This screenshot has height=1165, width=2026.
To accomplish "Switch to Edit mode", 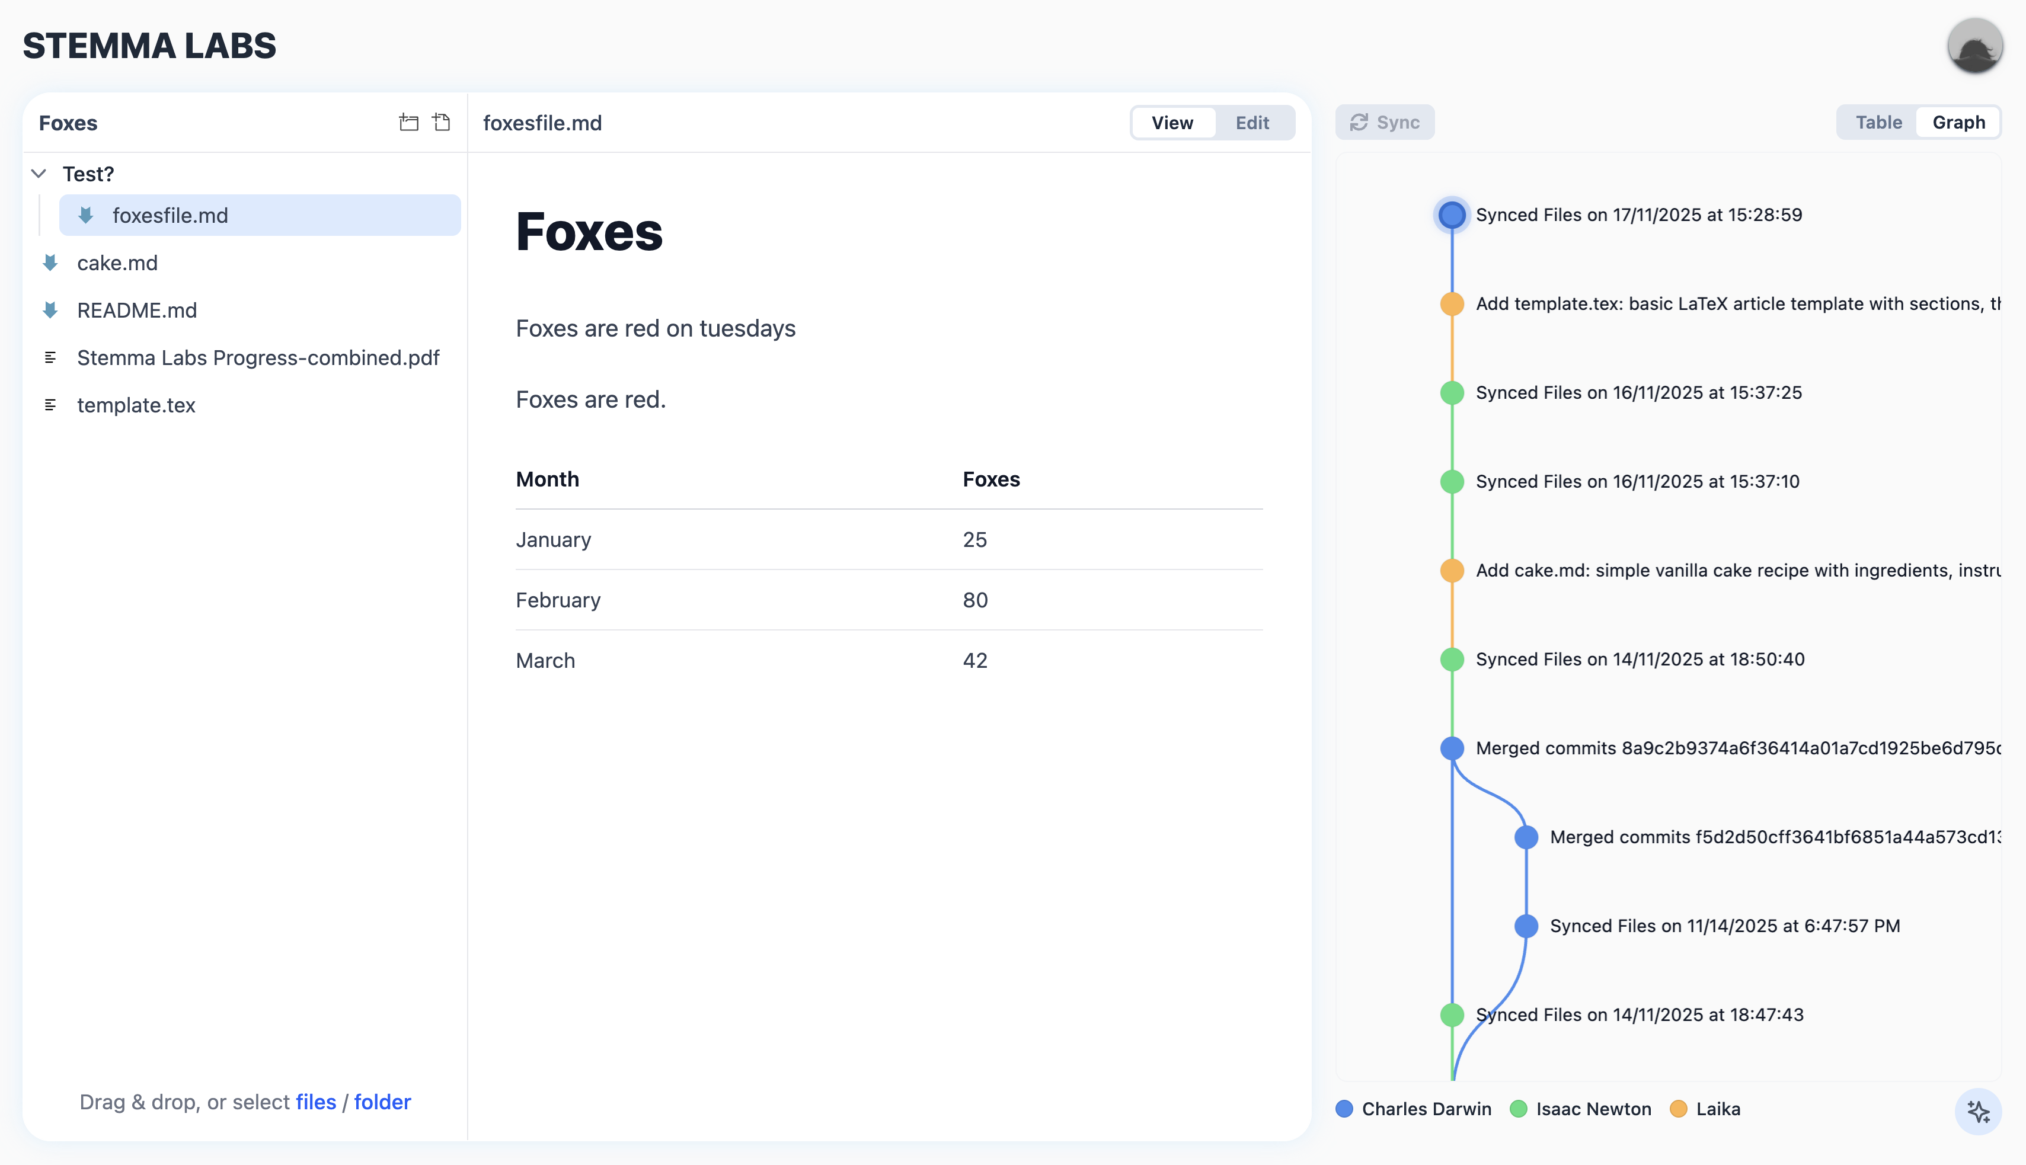I will pyautogui.click(x=1251, y=123).
